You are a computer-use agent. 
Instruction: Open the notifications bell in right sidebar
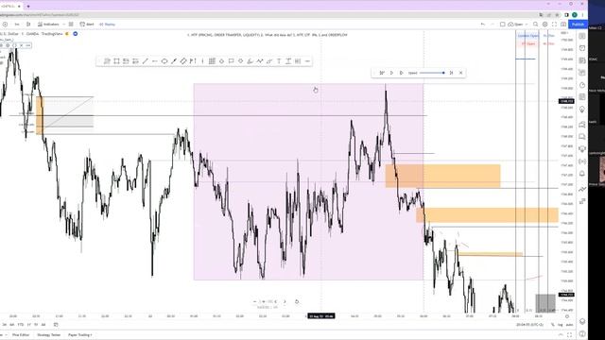(582, 174)
